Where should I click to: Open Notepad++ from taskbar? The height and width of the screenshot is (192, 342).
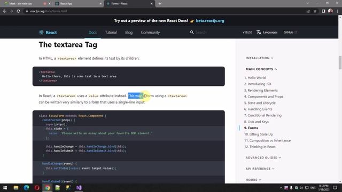[58, 188]
